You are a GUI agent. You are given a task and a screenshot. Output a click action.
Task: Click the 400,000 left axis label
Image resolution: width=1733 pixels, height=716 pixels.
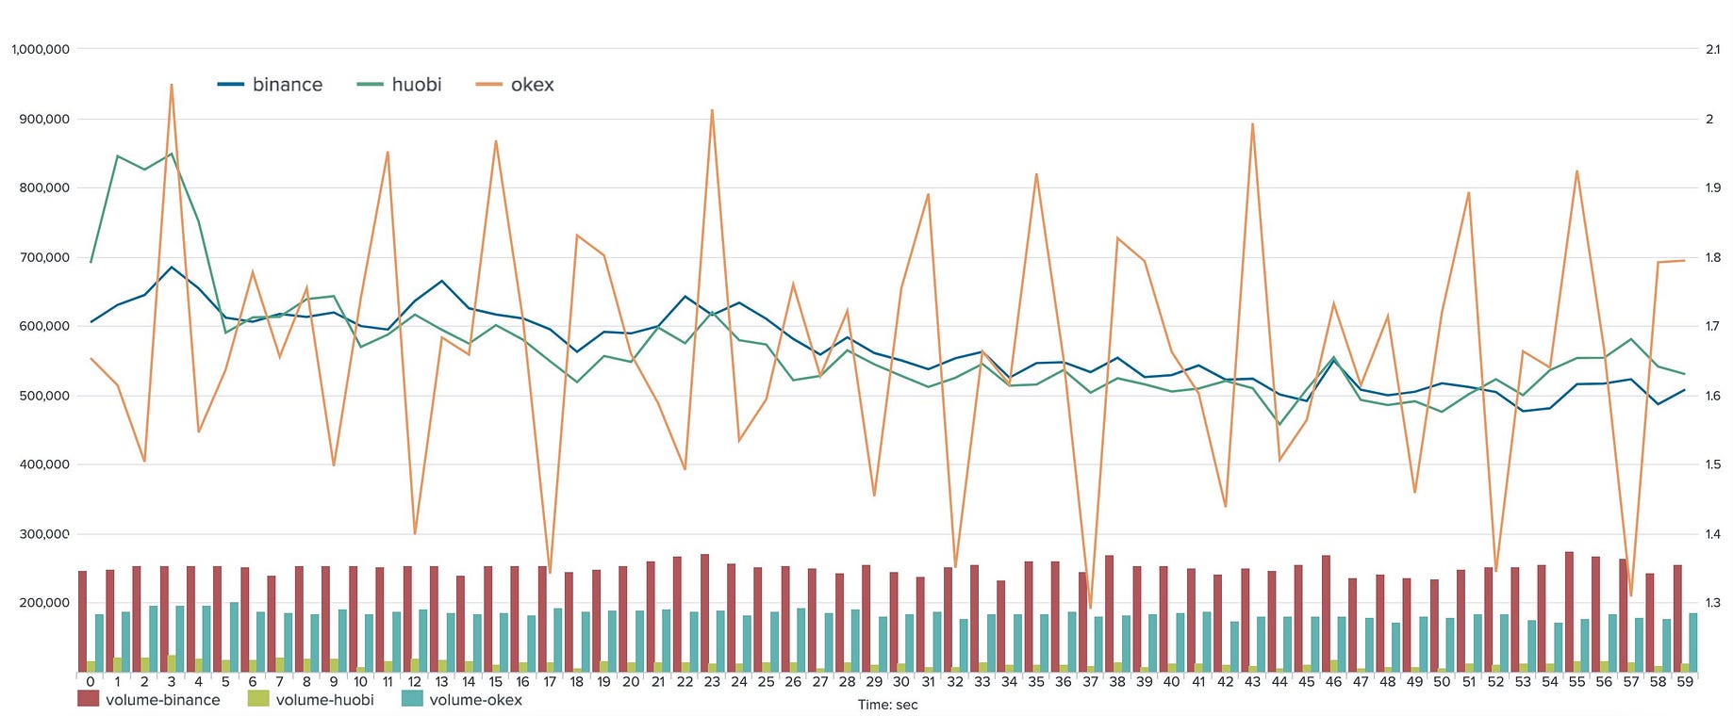pos(44,464)
